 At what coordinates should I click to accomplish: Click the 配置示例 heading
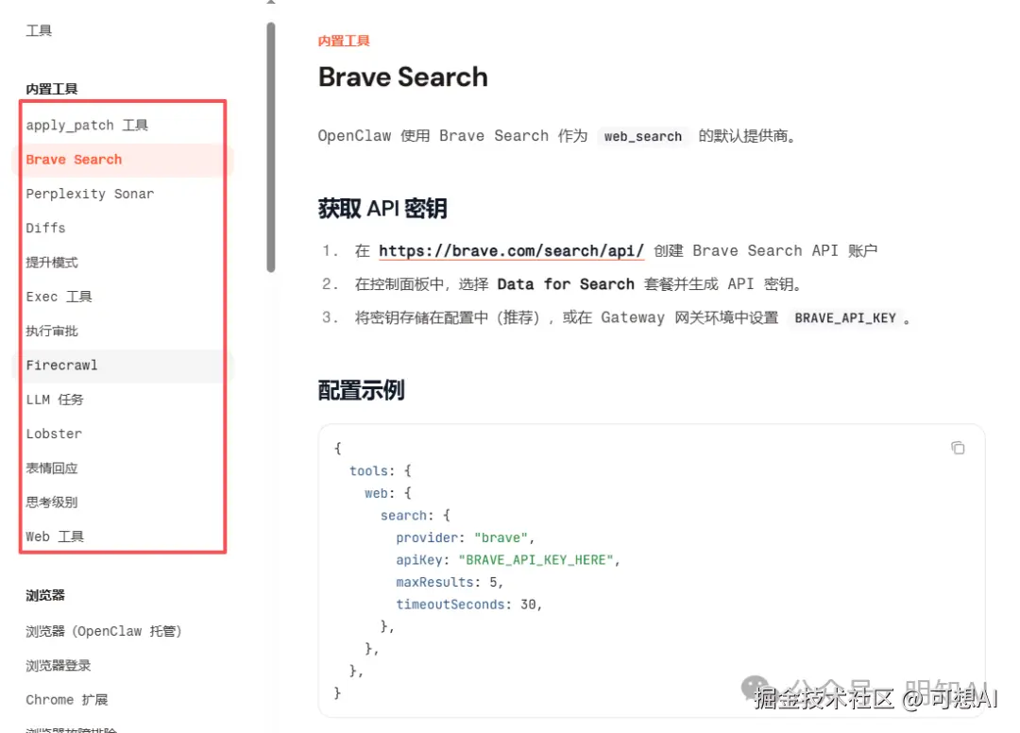point(361,390)
